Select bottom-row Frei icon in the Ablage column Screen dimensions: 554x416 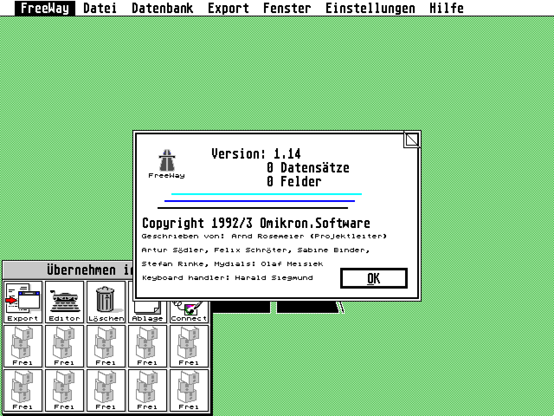coord(148,390)
